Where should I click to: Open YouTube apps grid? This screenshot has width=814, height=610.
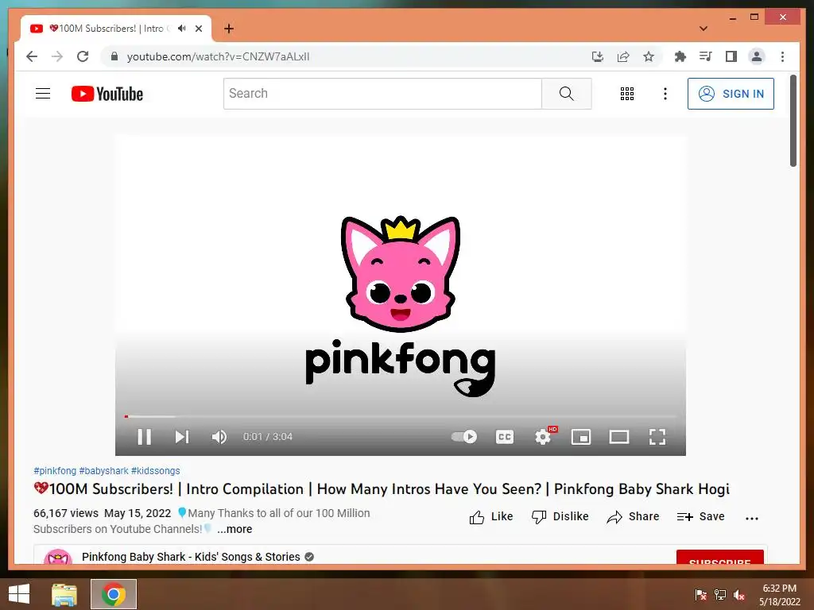[627, 94]
